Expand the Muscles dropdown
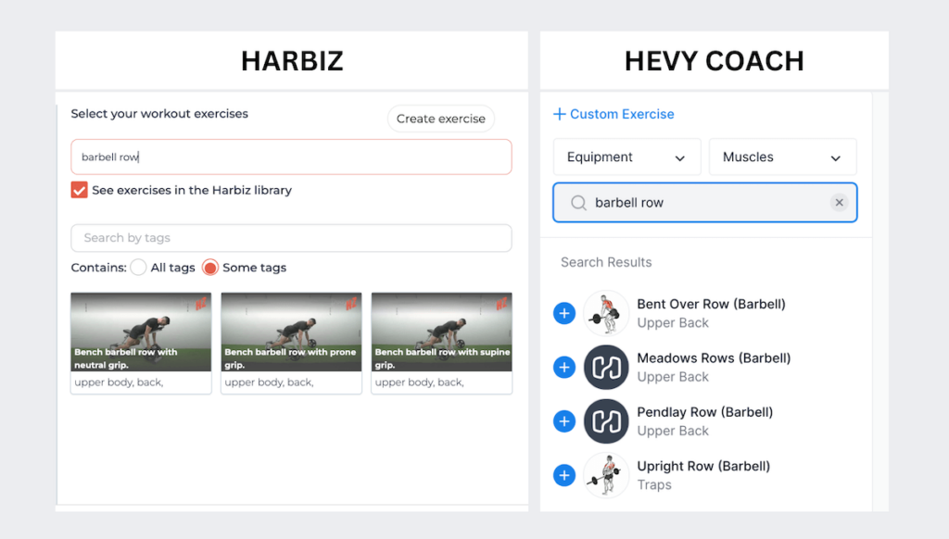Viewport: 949px width, 539px height. [782, 157]
